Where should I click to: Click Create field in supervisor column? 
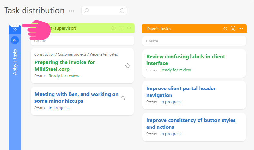pos(82,41)
